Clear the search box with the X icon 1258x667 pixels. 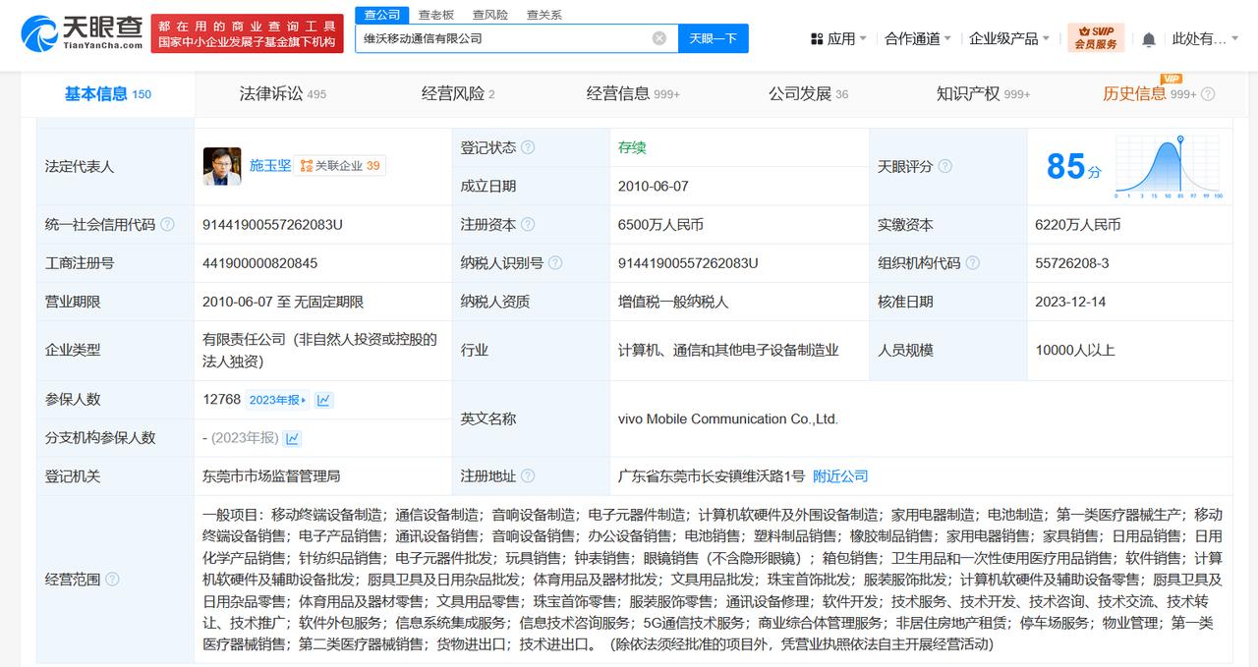(659, 38)
